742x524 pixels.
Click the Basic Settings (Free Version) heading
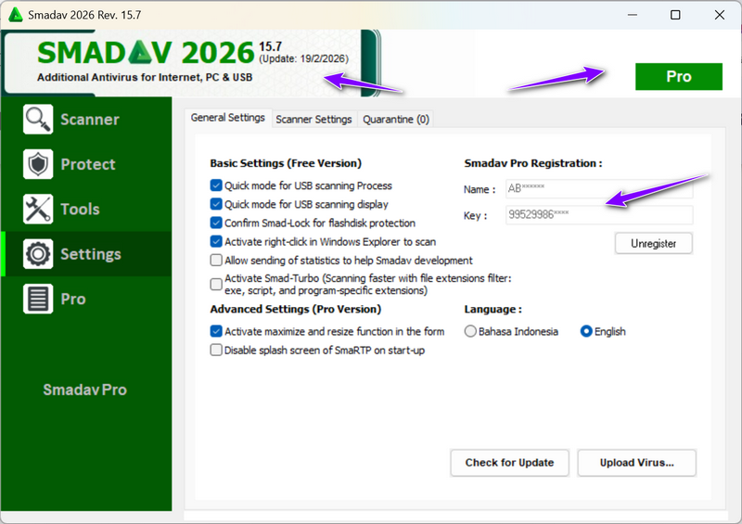pyautogui.click(x=286, y=163)
